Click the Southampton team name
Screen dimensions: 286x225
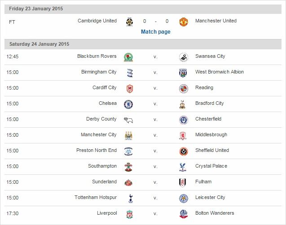pyautogui.click(x=102, y=166)
